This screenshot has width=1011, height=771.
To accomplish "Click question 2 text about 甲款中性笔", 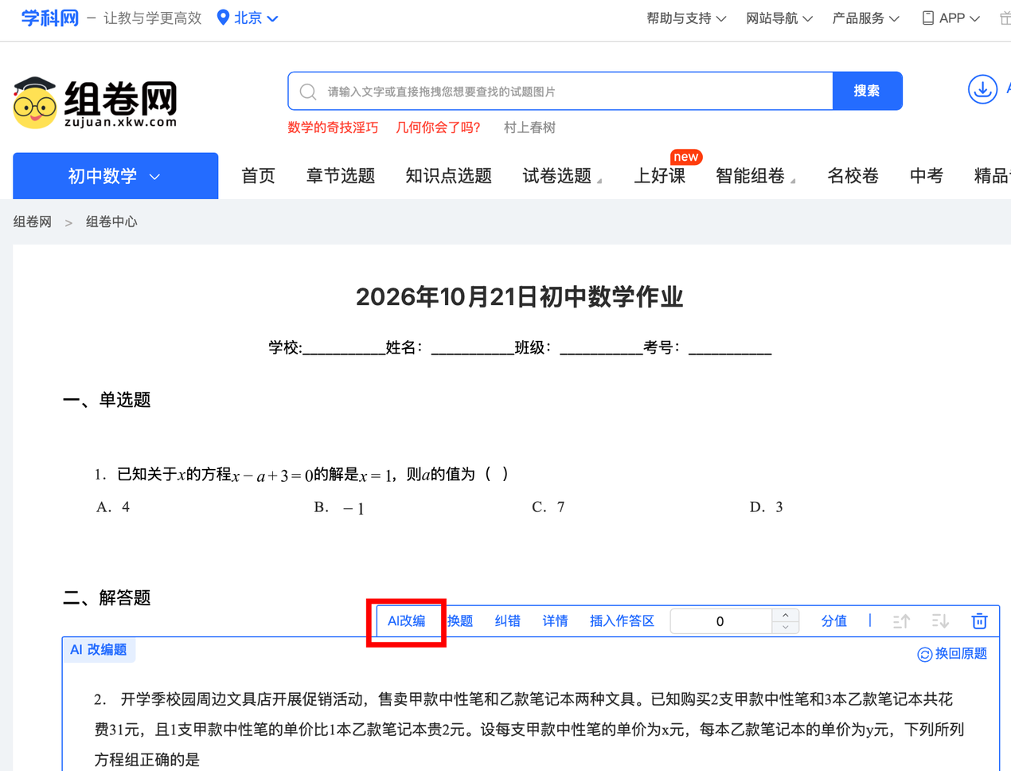I will tap(529, 730).
